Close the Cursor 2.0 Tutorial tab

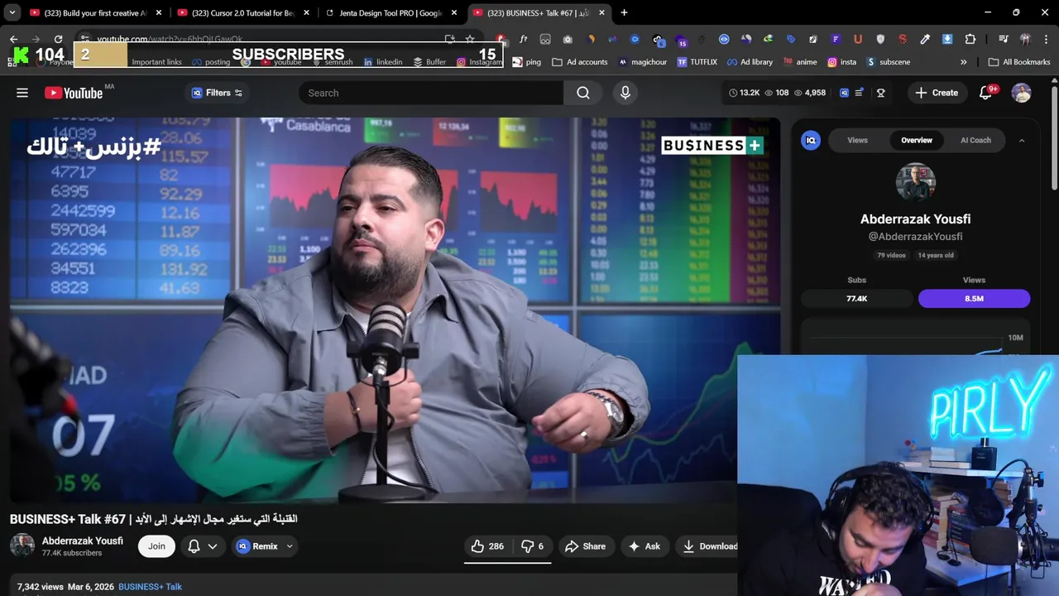pos(306,12)
